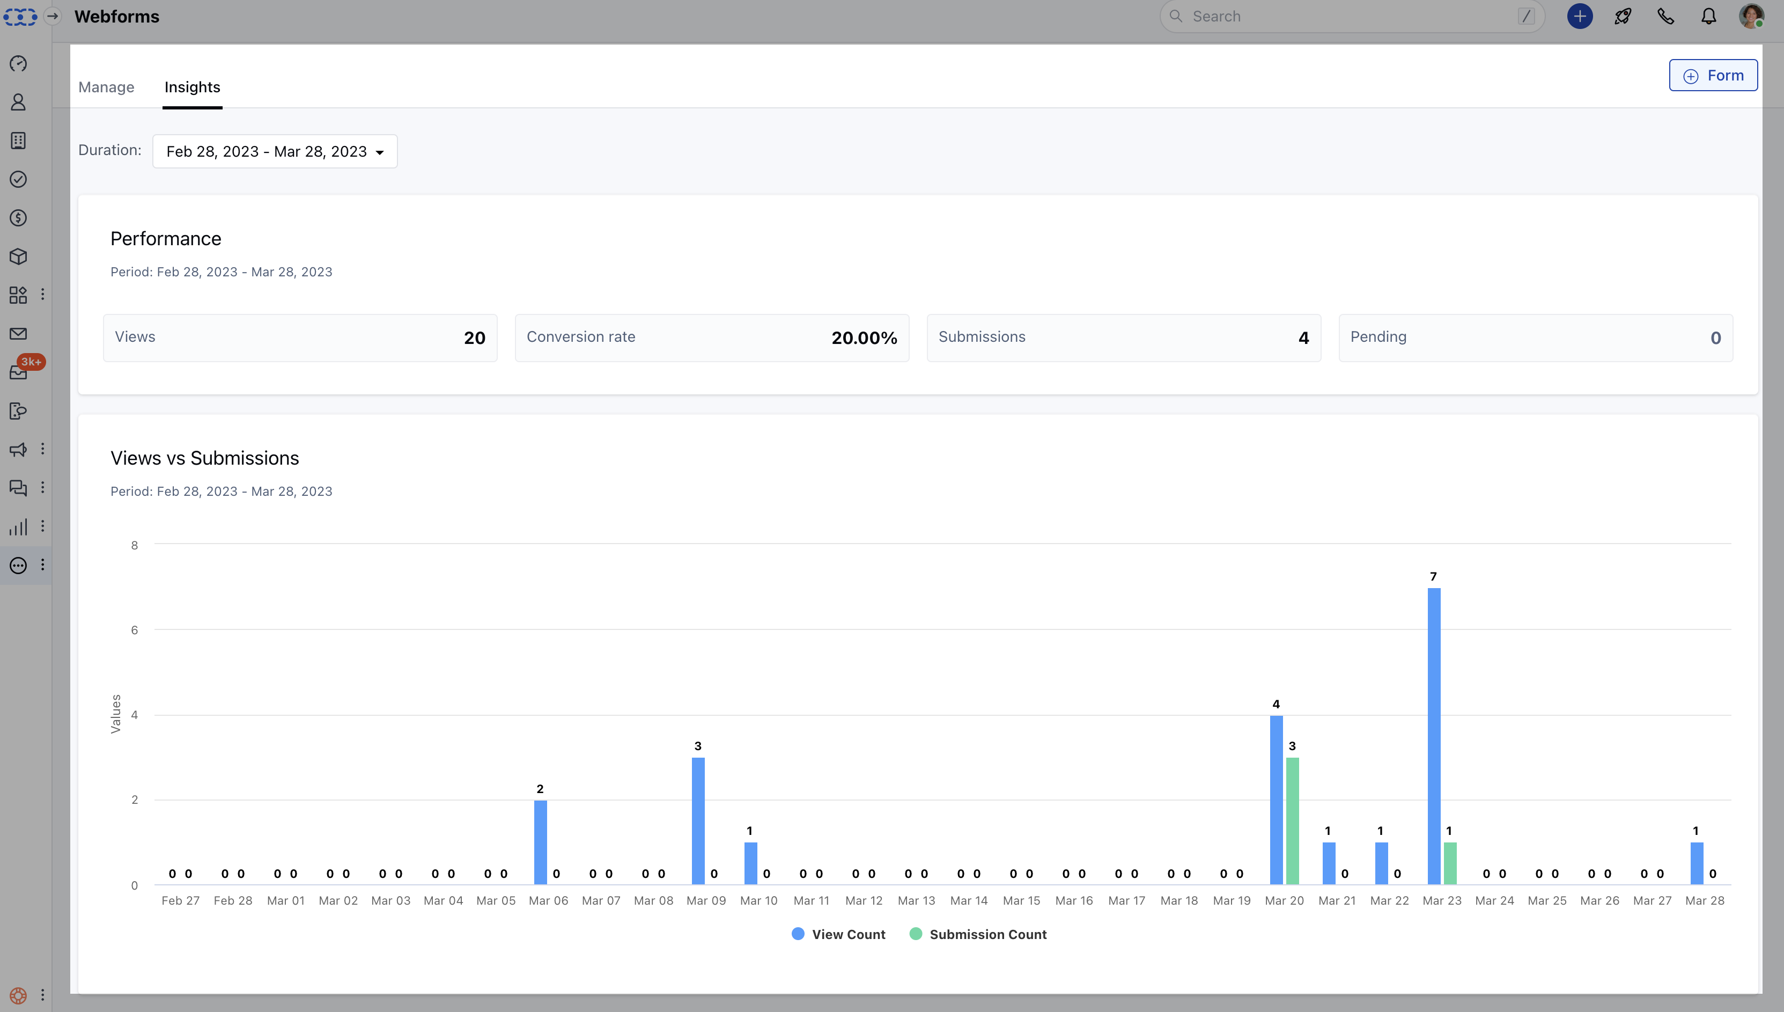Click the rocket icon in top bar
The image size is (1784, 1012).
[1623, 16]
